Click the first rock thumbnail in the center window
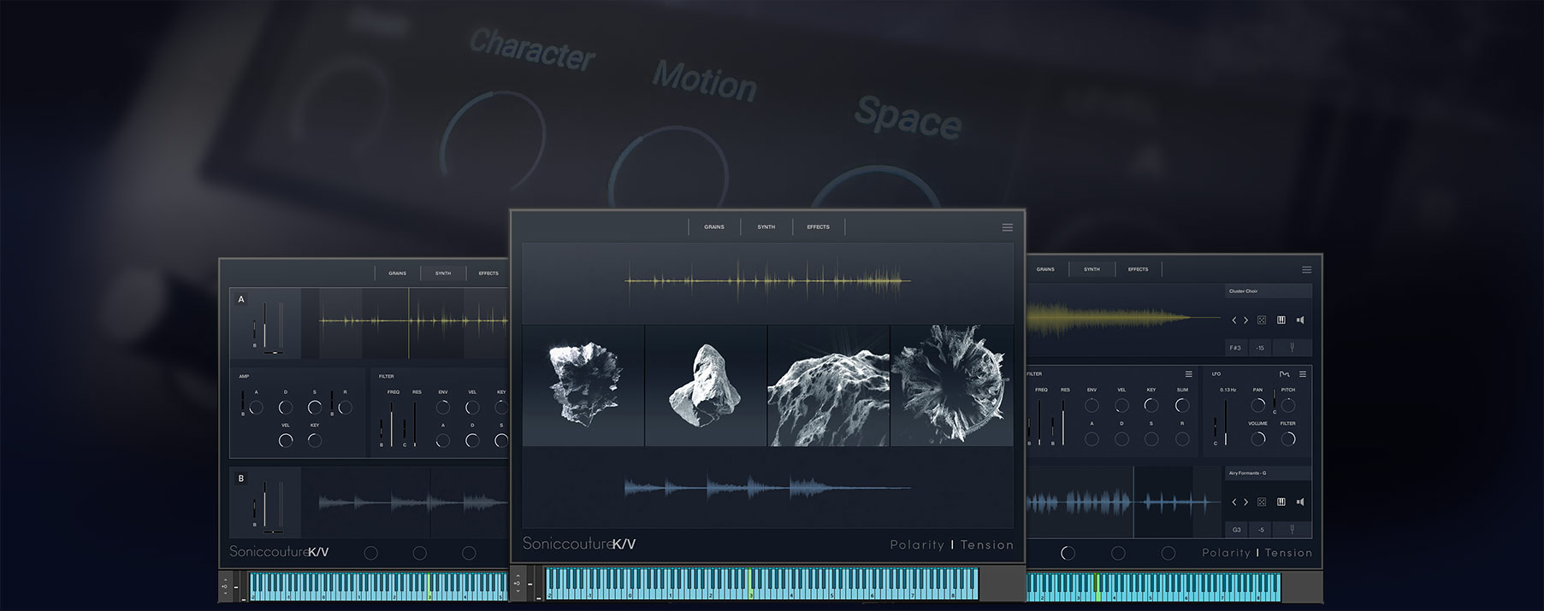Screen dimensions: 1544x611 (x=583, y=385)
